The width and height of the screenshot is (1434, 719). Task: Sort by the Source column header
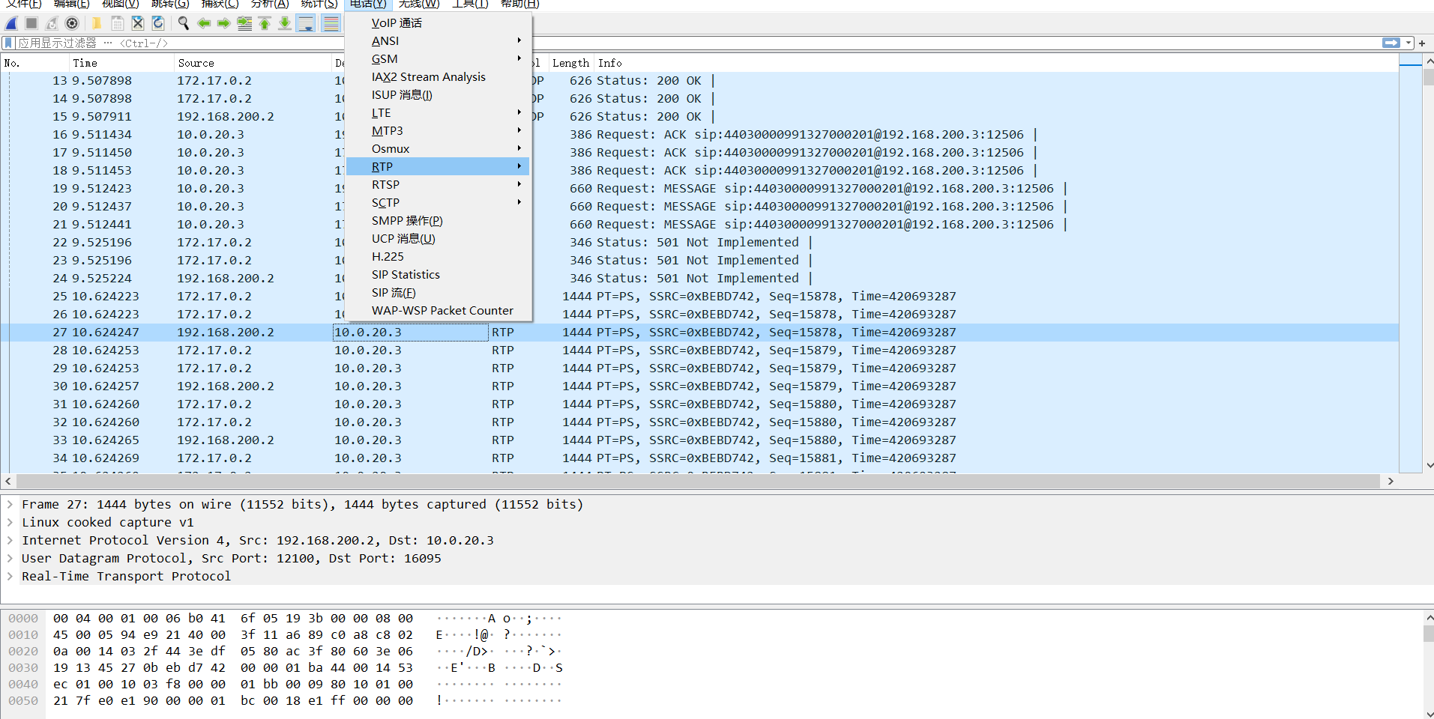253,64
